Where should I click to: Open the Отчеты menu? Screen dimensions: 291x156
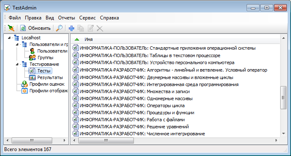click(x=66, y=18)
